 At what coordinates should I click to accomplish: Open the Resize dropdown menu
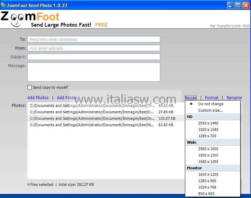(x=191, y=97)
